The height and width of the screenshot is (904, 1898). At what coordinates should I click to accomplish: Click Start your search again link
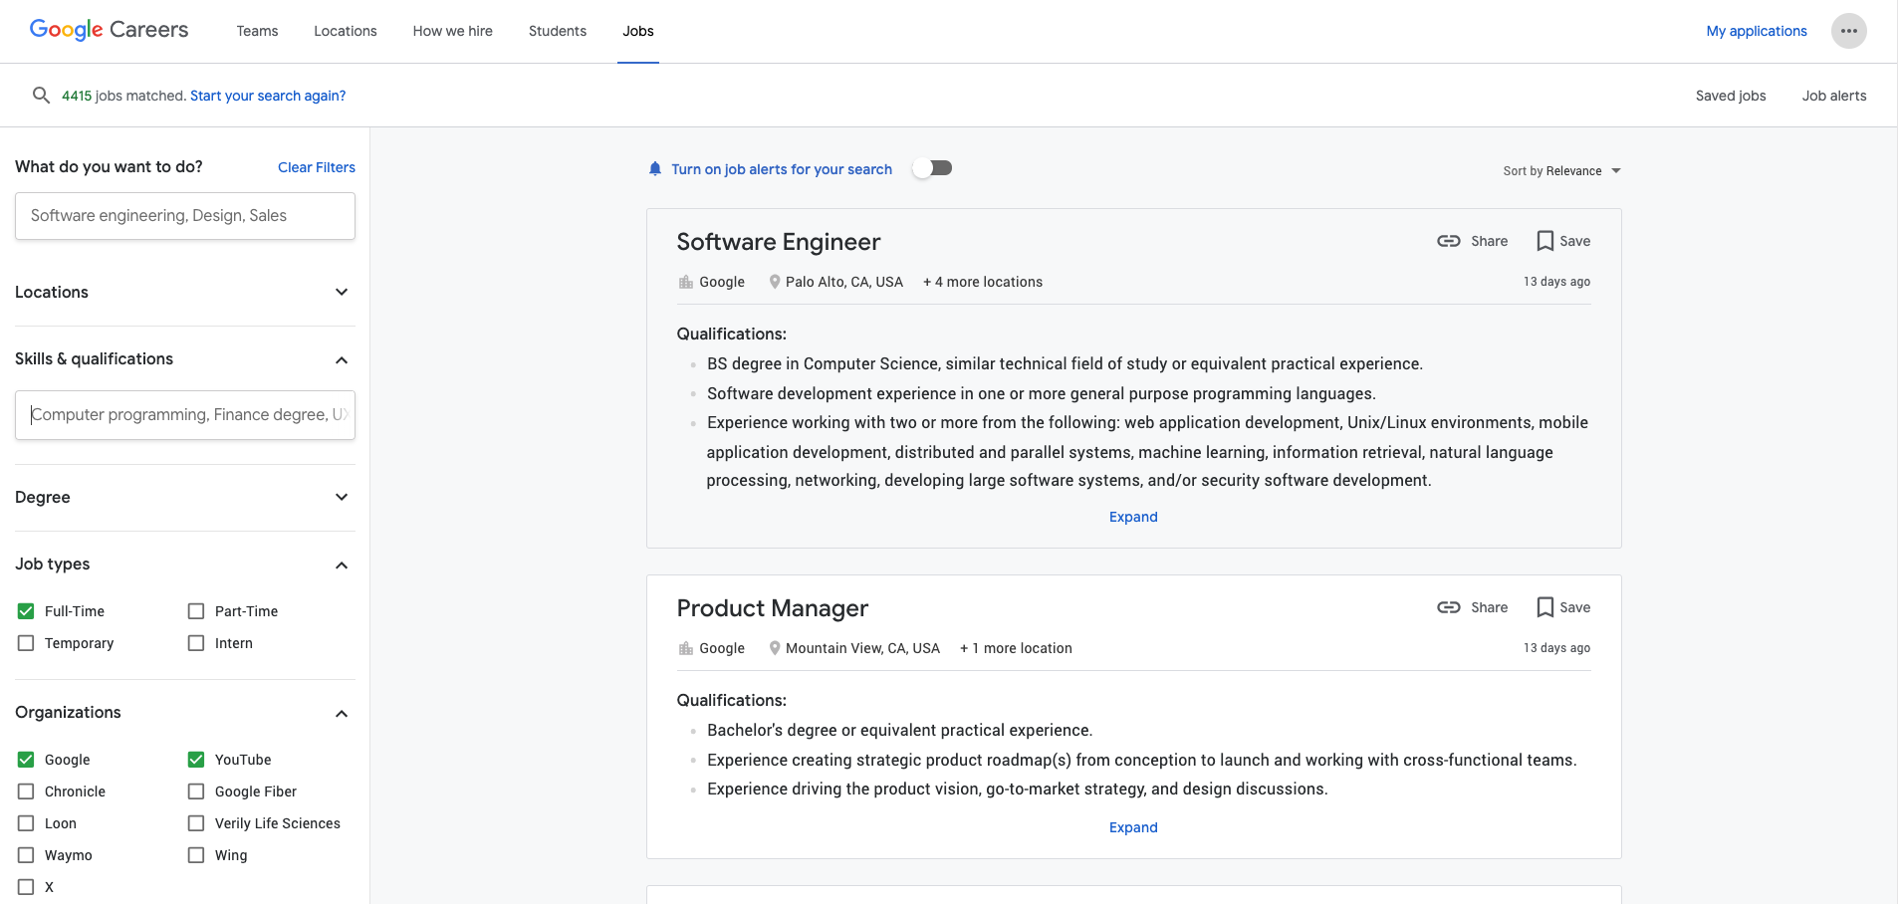click(x=268, y=96)
